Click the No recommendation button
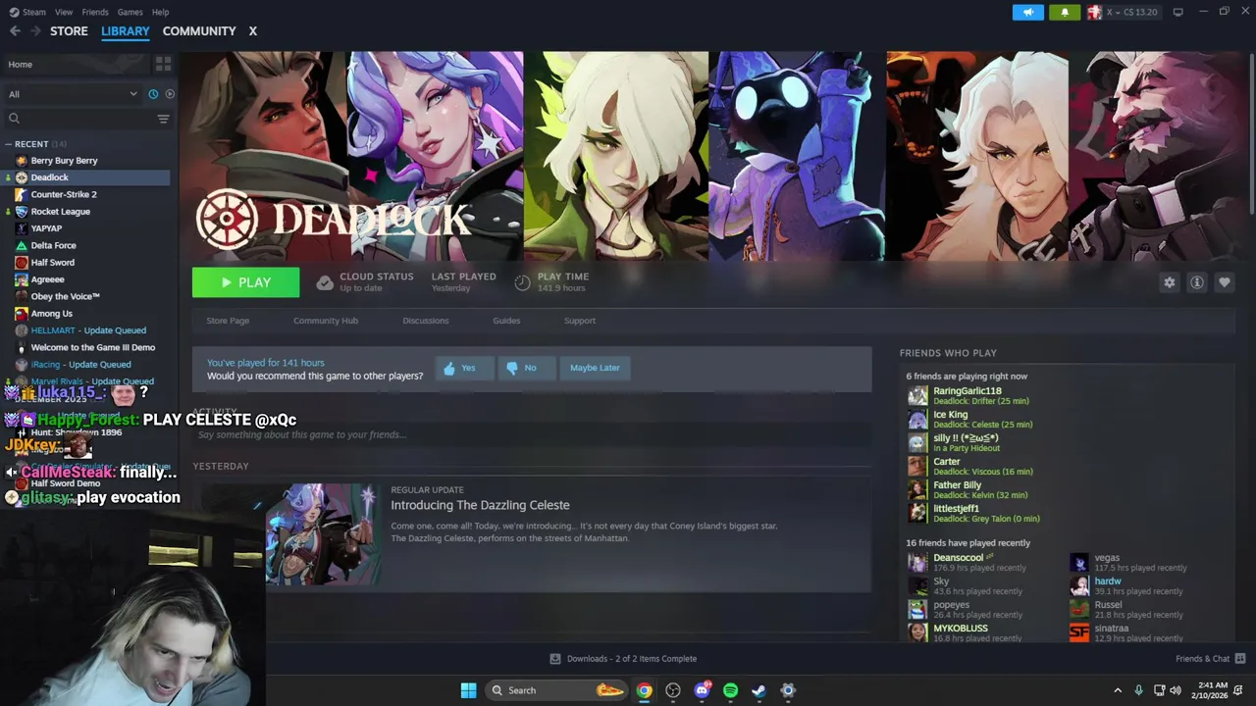The height and width of the screenshot is (706, 1256). [x=527, y=368]
